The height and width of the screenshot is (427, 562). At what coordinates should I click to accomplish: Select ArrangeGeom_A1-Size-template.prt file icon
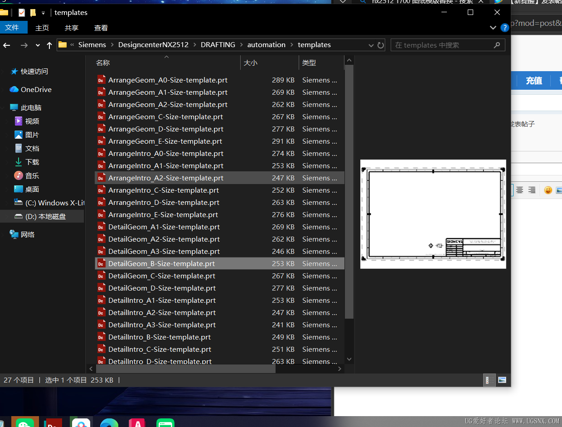101,92
